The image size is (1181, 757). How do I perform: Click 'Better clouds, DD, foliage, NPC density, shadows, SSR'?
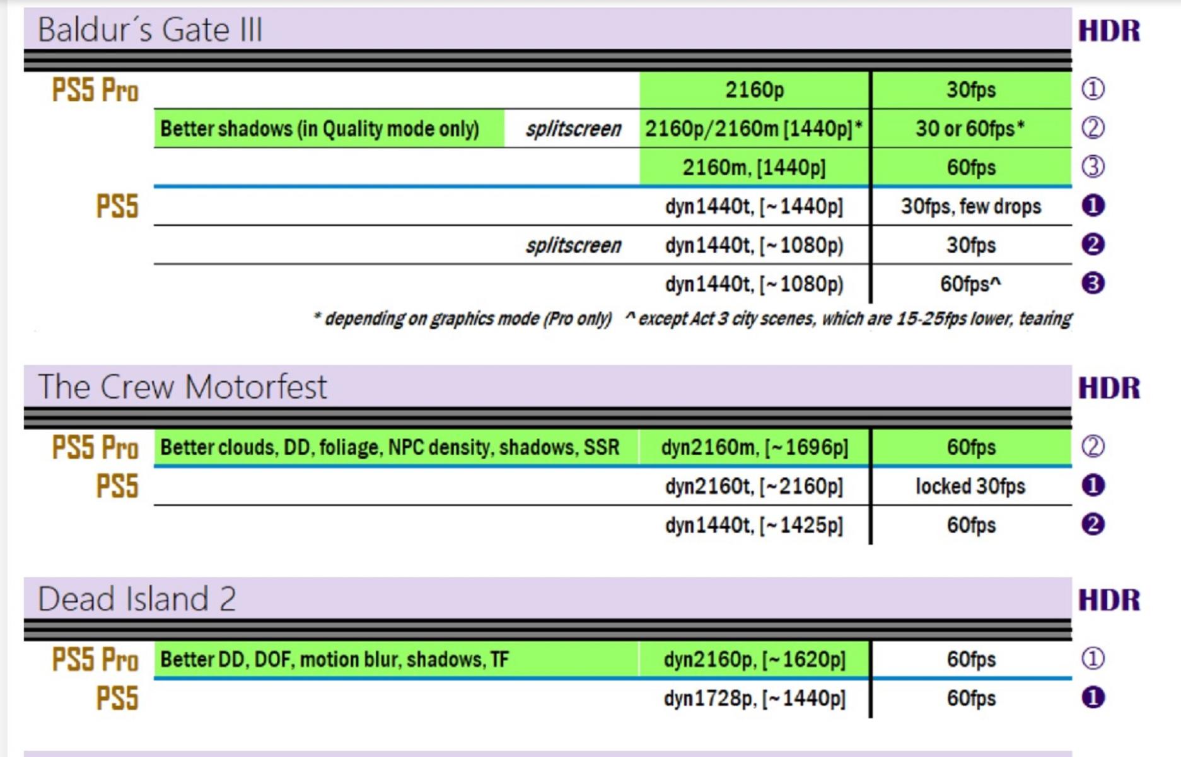[396, 447]
